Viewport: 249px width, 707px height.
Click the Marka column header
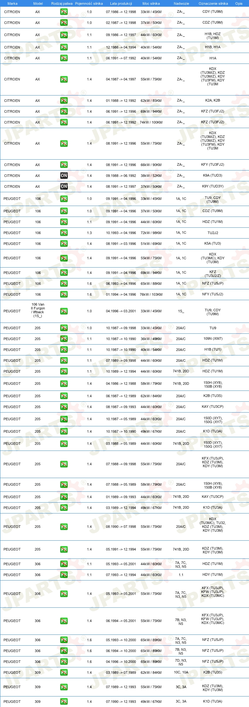click(12, 4)
